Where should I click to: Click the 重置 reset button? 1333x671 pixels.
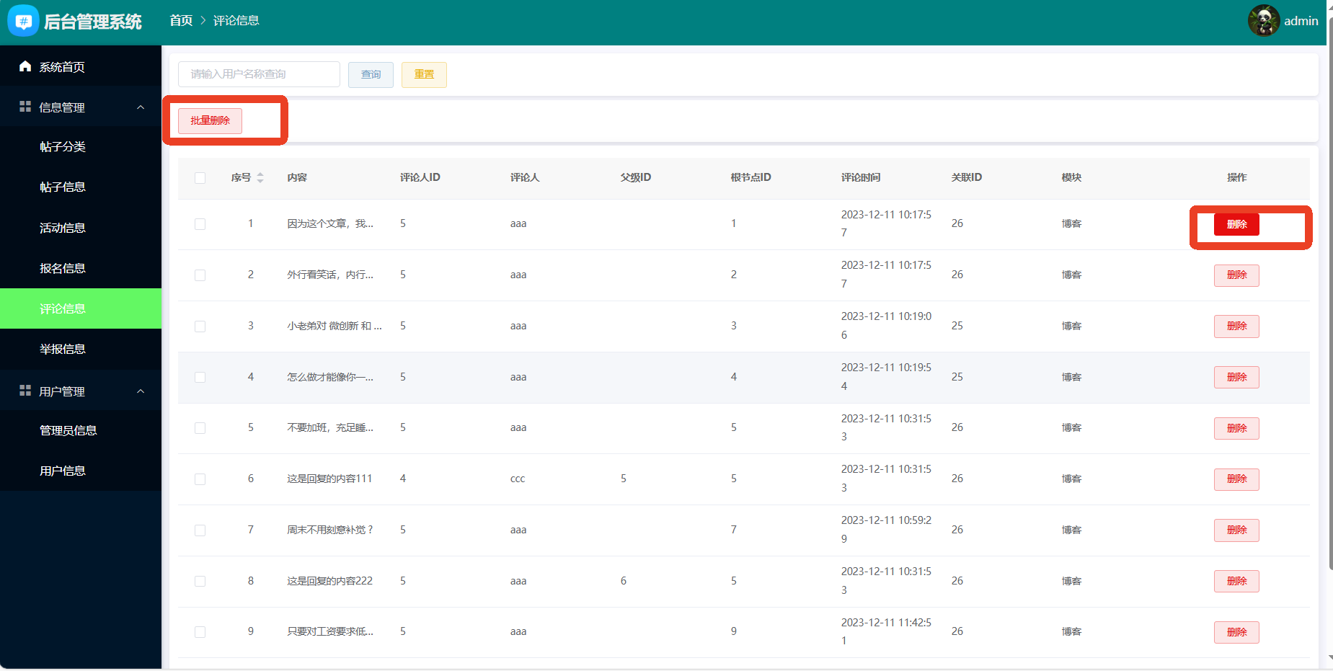click(x=424, y=74)
